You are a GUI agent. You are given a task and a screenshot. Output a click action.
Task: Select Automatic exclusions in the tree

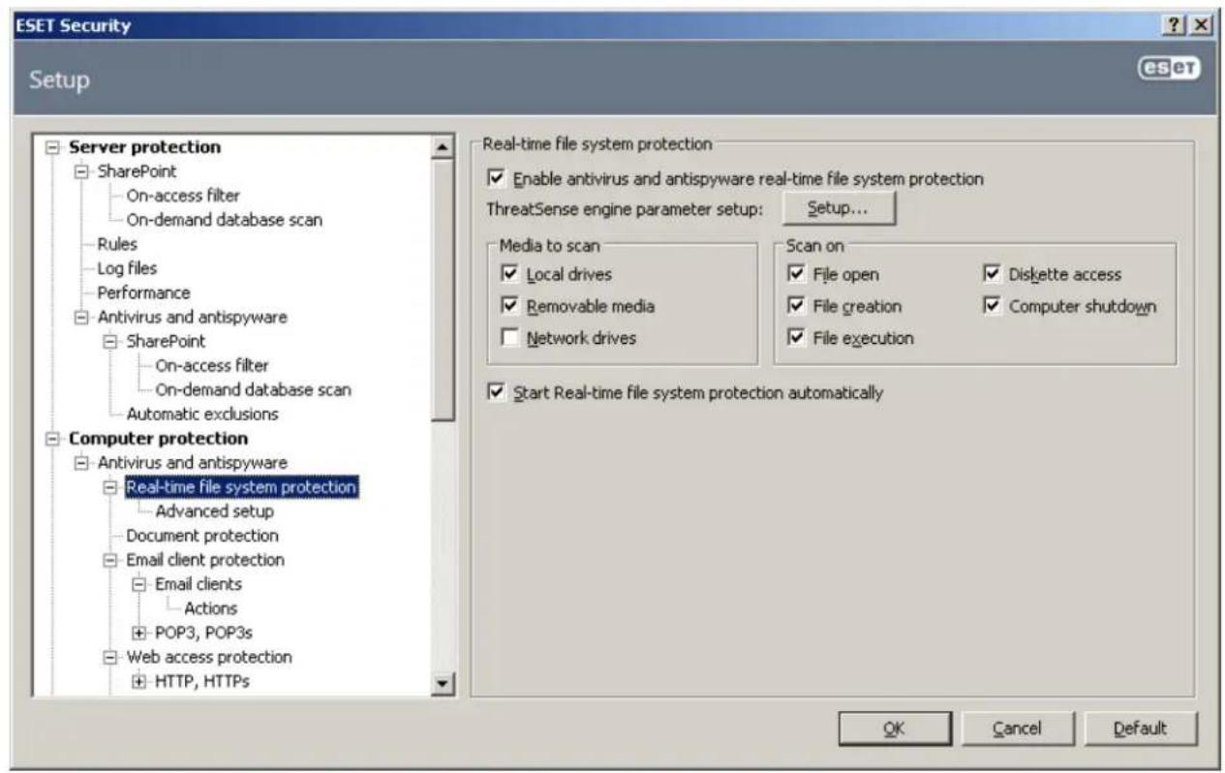tap(202, 414)
